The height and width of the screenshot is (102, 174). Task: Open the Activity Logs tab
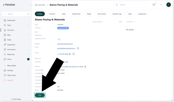117,14
